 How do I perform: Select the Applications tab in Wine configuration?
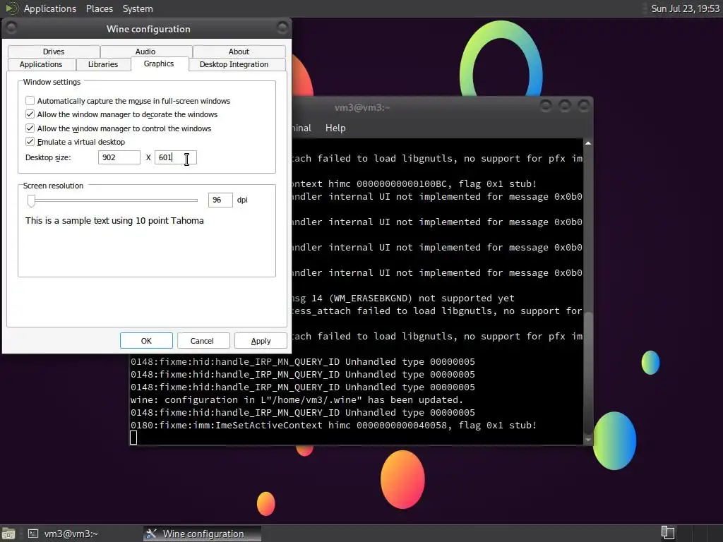pyautogui.click(x=41, y=64)
